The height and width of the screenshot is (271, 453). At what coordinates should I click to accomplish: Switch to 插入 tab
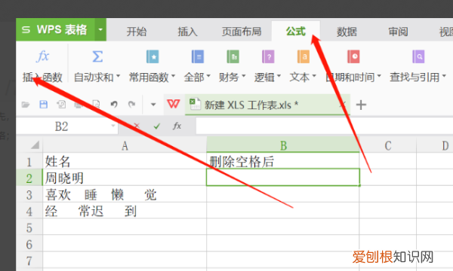click(188, 32)
